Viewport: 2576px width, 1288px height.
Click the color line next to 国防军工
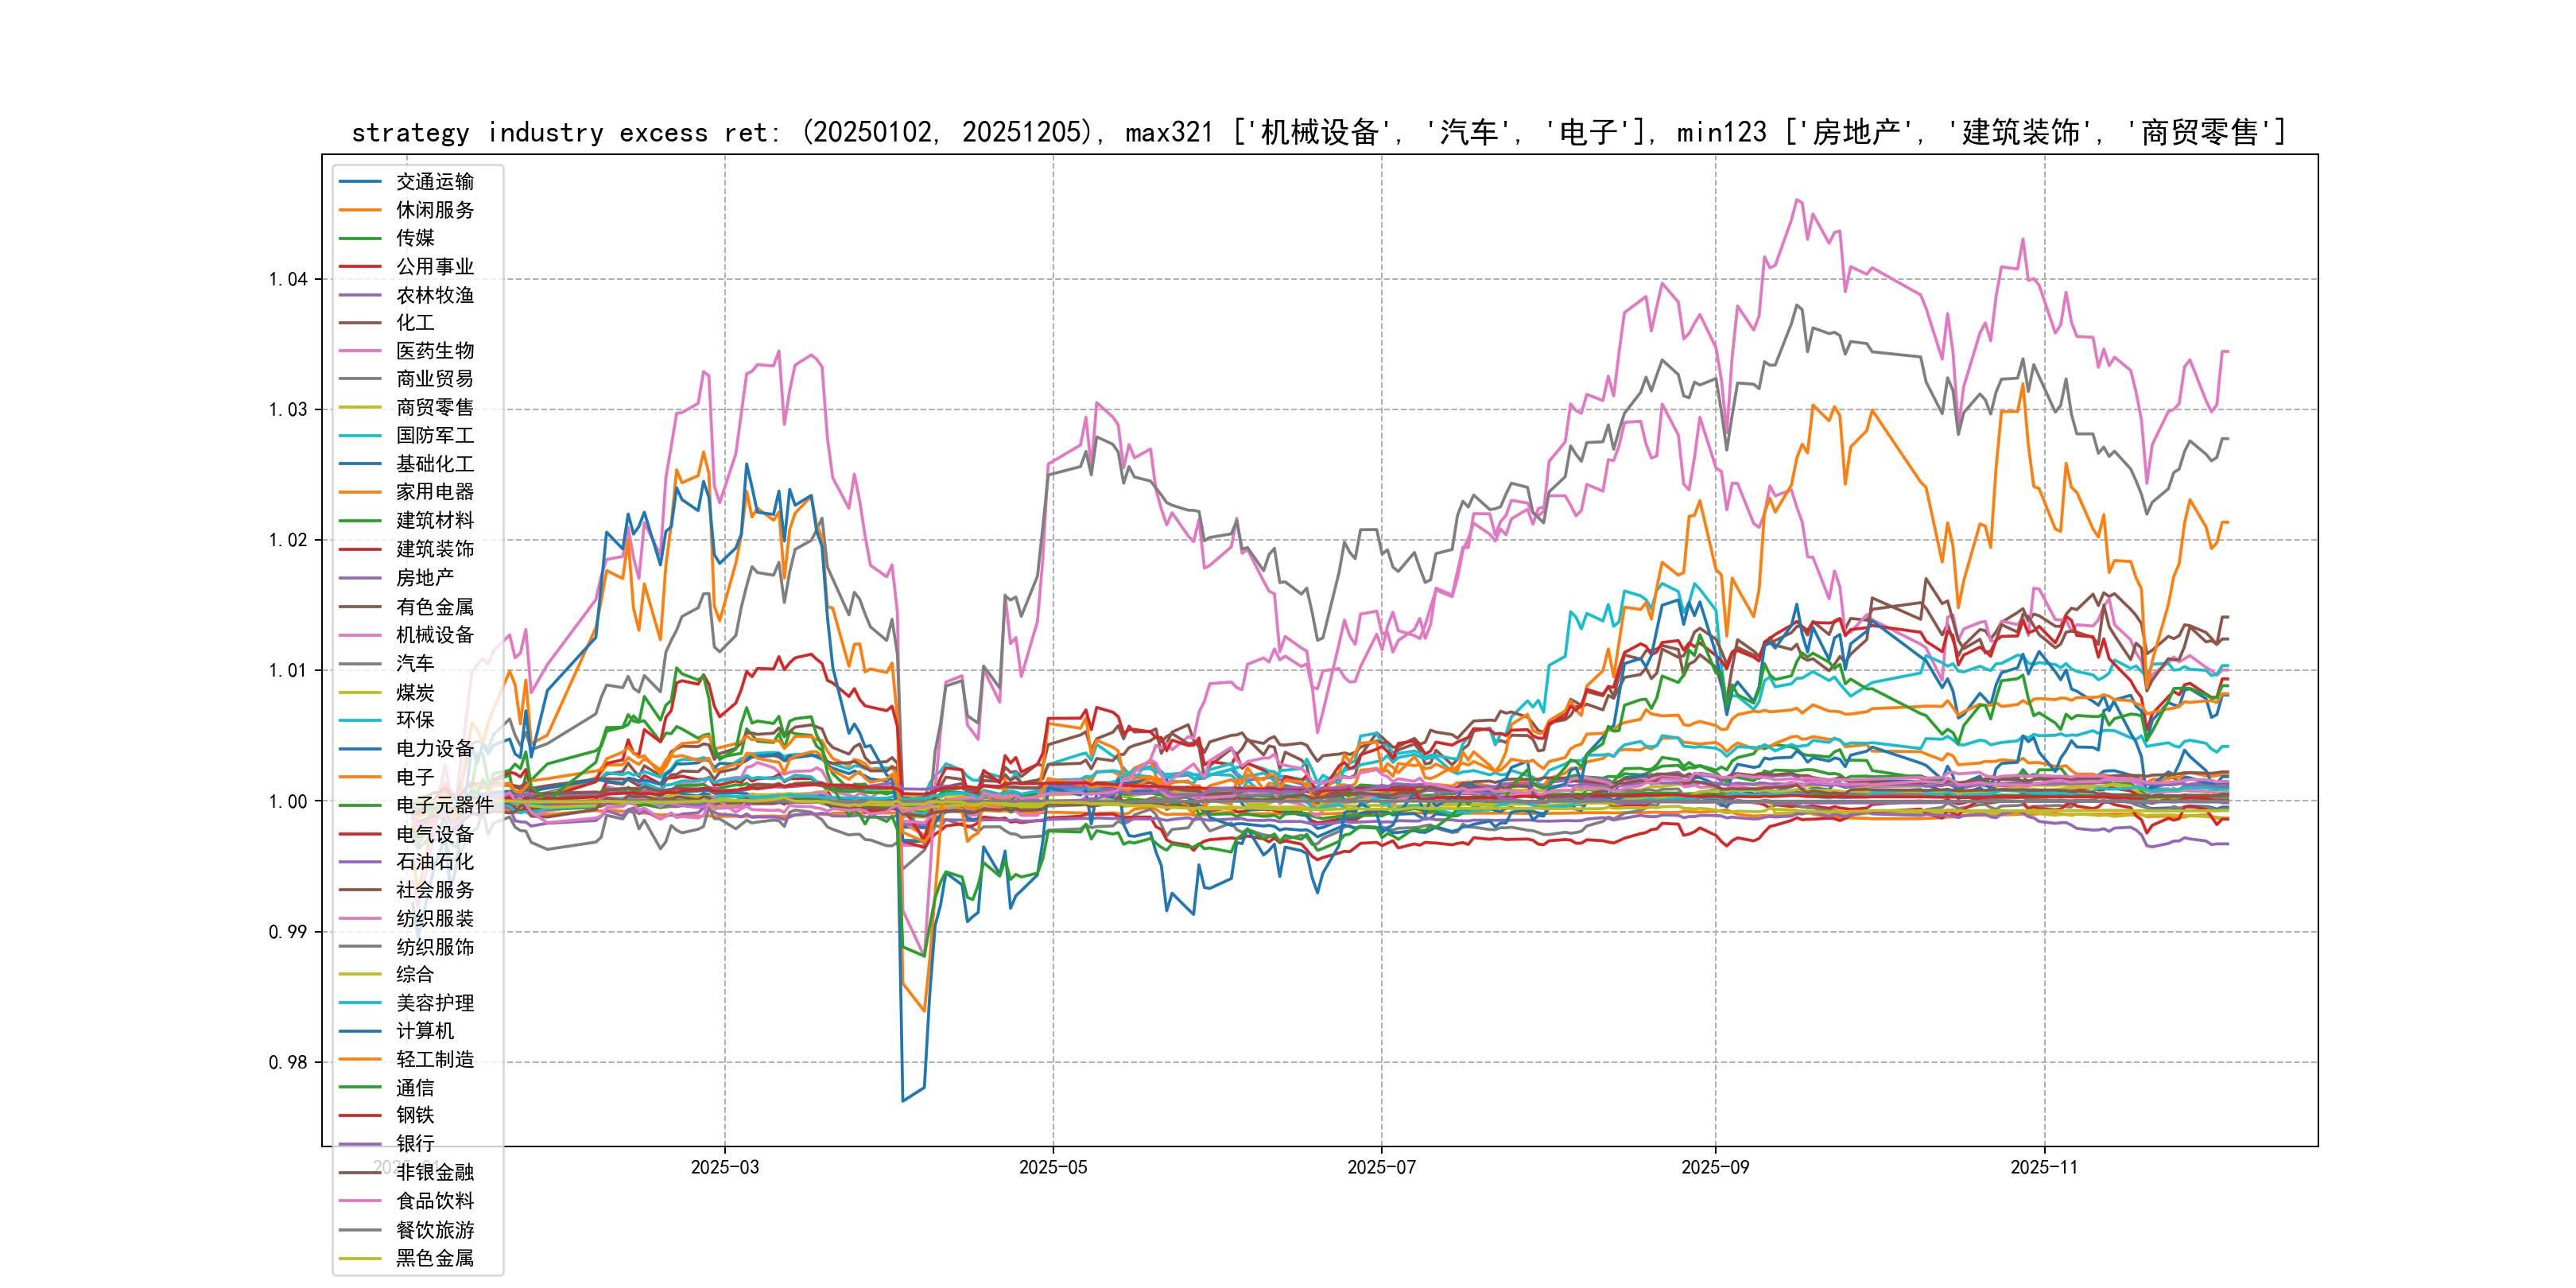(360, 436)
